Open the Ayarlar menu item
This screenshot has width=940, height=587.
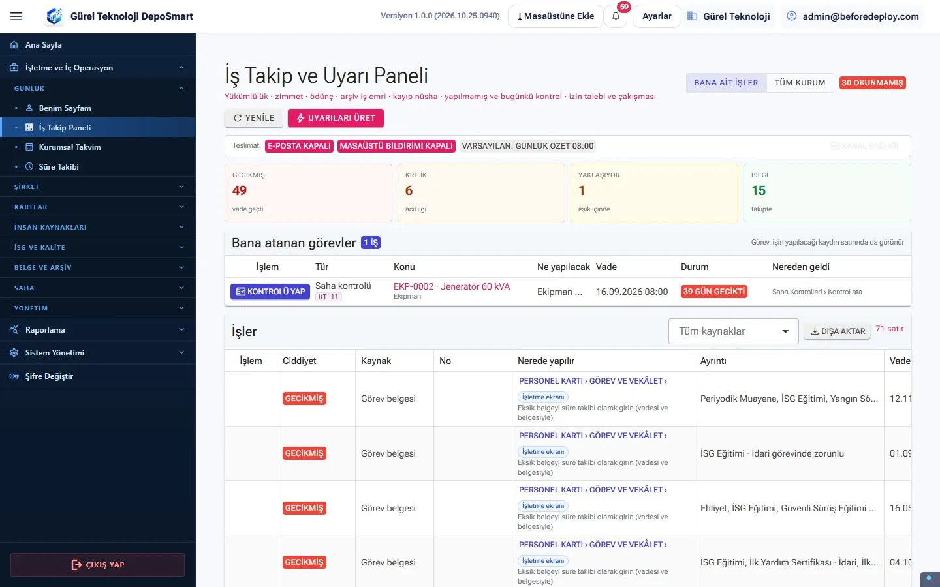click(x=657, y=16)
